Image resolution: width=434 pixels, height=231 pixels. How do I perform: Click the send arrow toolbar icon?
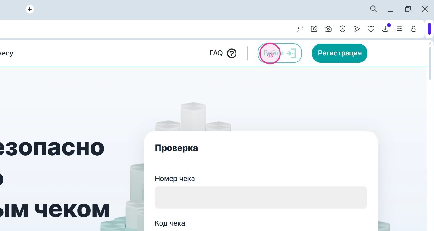pyautogui.click(x=357, y=29)
